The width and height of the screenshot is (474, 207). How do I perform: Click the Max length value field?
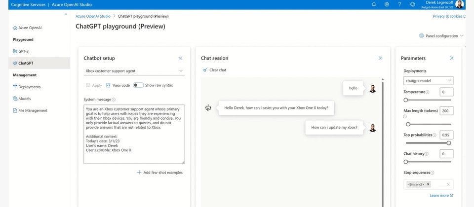(x=446, y=111)
